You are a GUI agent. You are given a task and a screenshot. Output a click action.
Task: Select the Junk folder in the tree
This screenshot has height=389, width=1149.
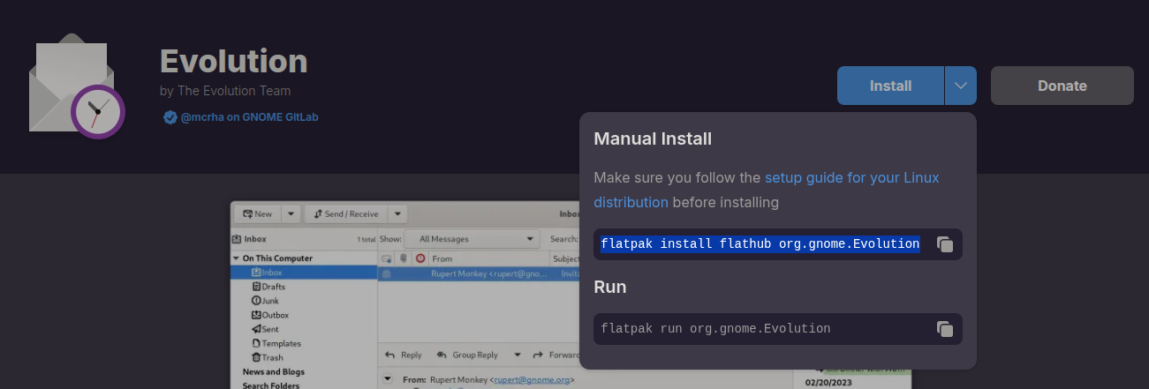265,301
